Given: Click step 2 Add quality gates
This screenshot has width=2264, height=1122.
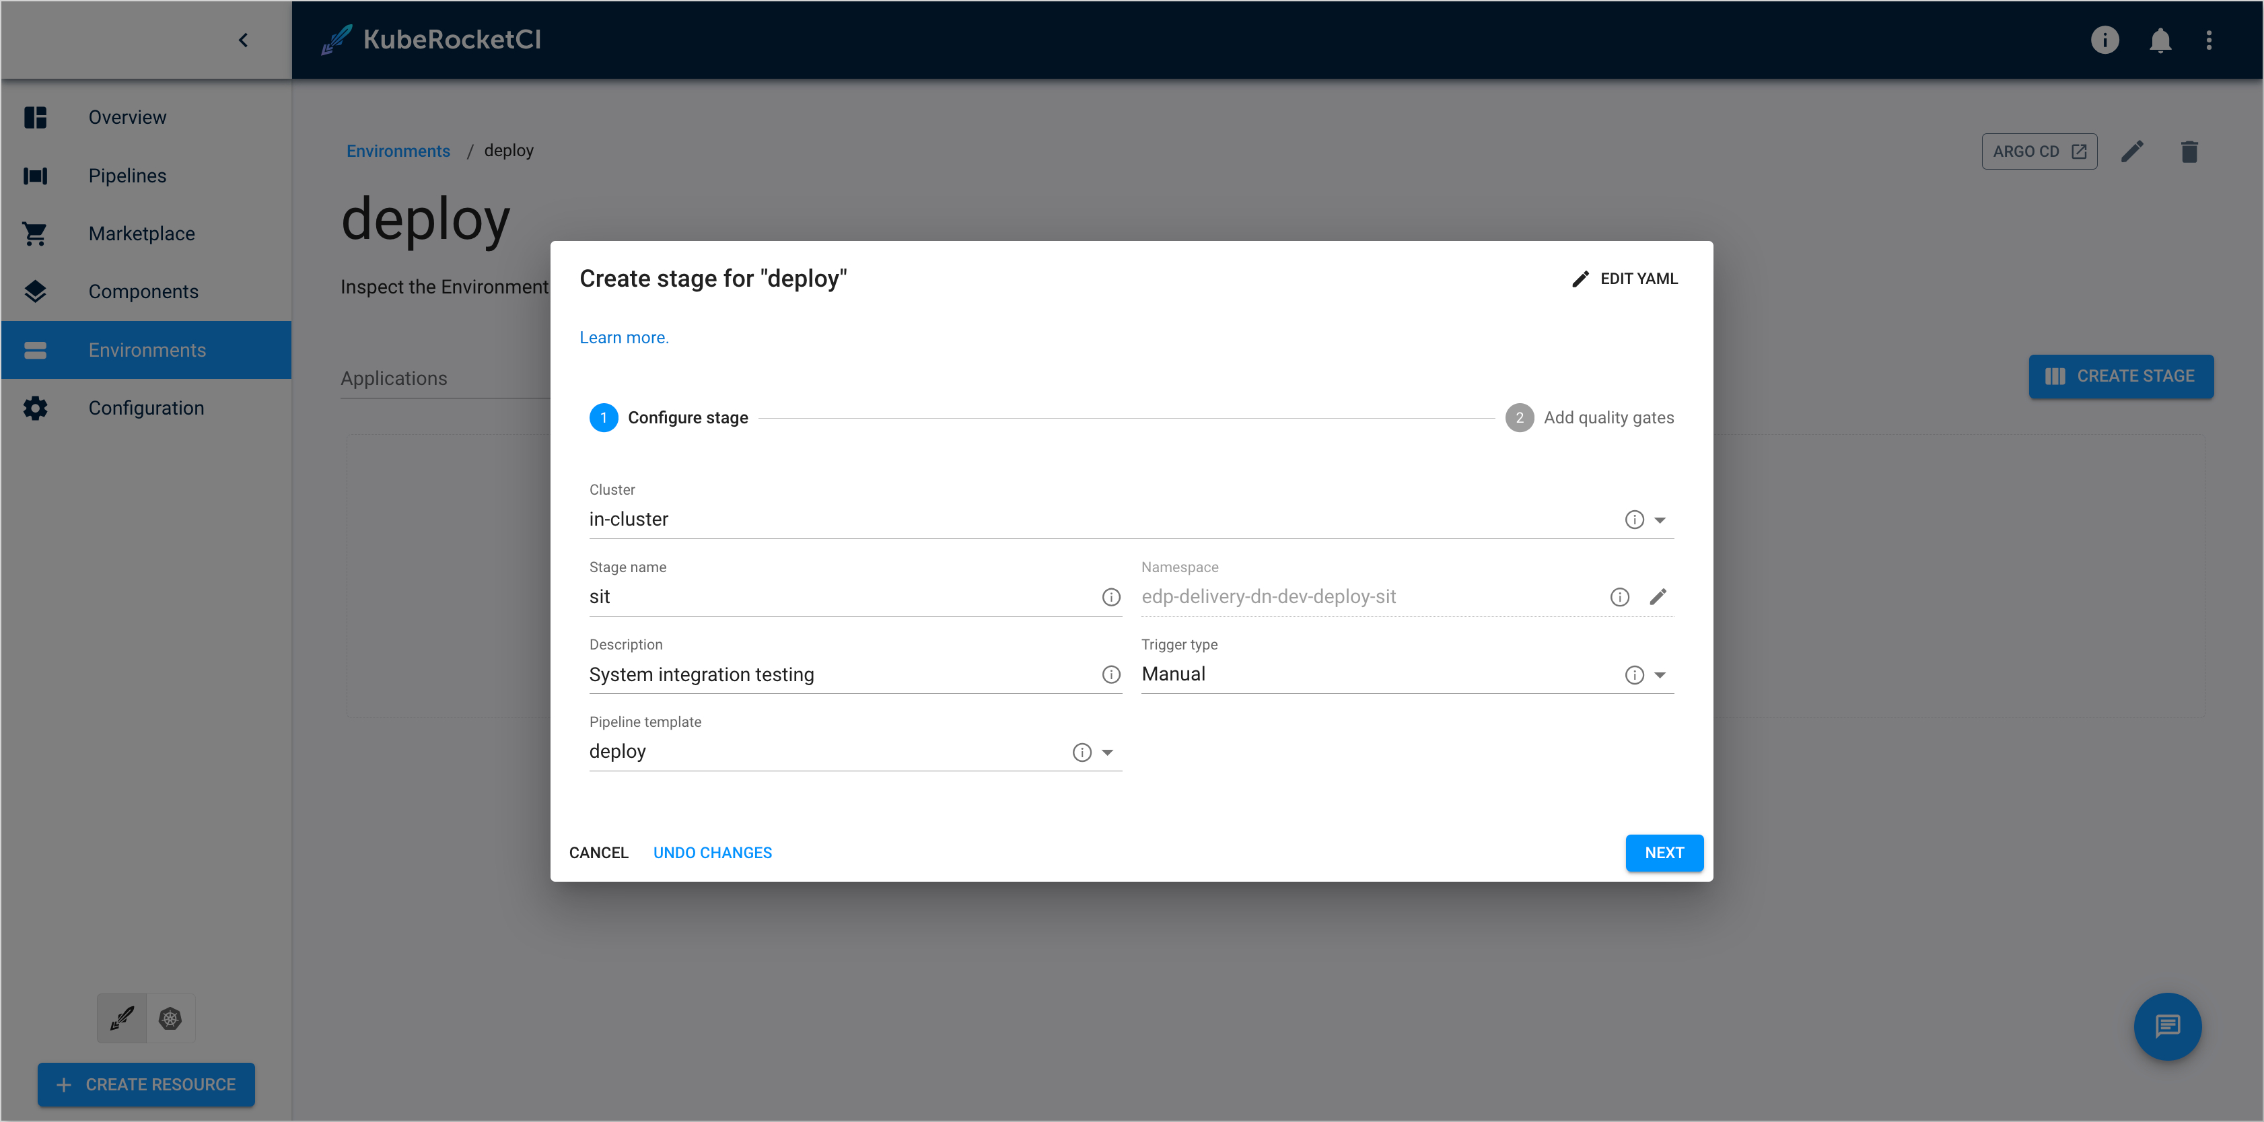Looking at the screenshot, I should (x=1519, y=417).
